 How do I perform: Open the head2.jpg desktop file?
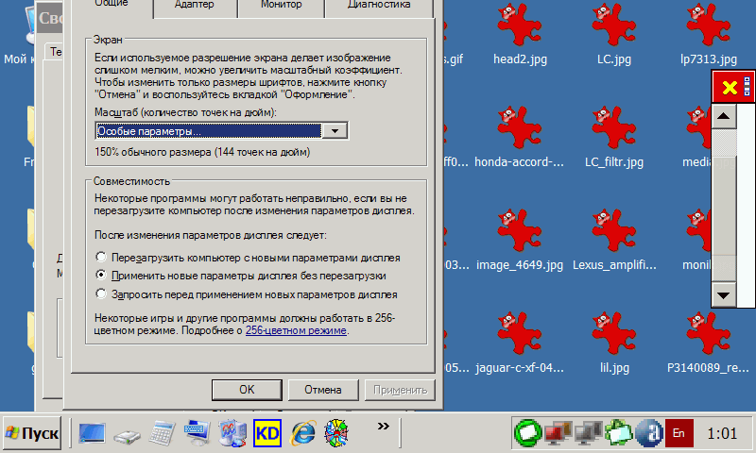(x=513, y=28)
